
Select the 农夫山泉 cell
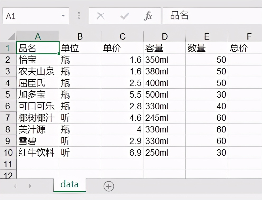click(38, 71)
